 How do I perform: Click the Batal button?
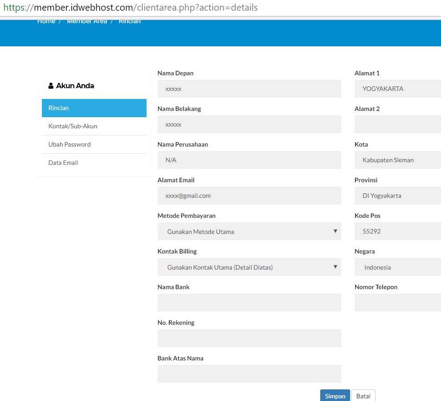click(363, 396)
